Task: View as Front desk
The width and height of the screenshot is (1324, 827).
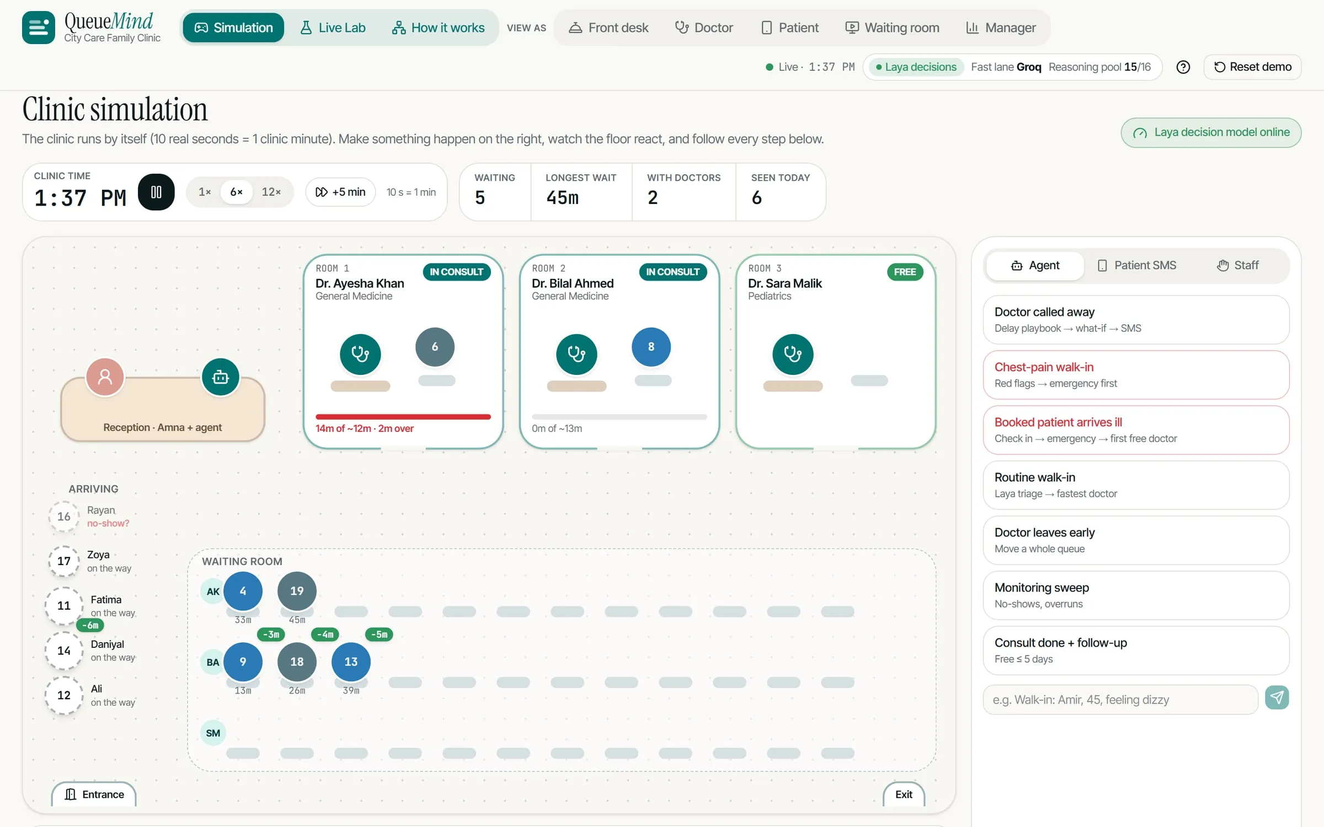Action: [609, 28]
